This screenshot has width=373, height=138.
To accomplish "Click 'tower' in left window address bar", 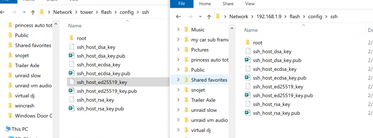I will [x=87, y=12].
